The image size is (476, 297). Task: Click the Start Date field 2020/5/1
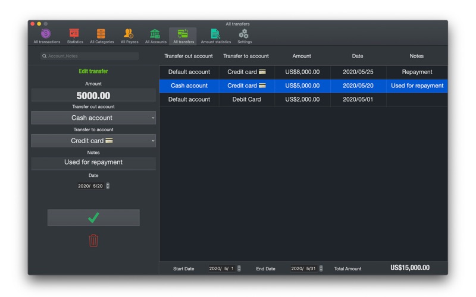221,268
